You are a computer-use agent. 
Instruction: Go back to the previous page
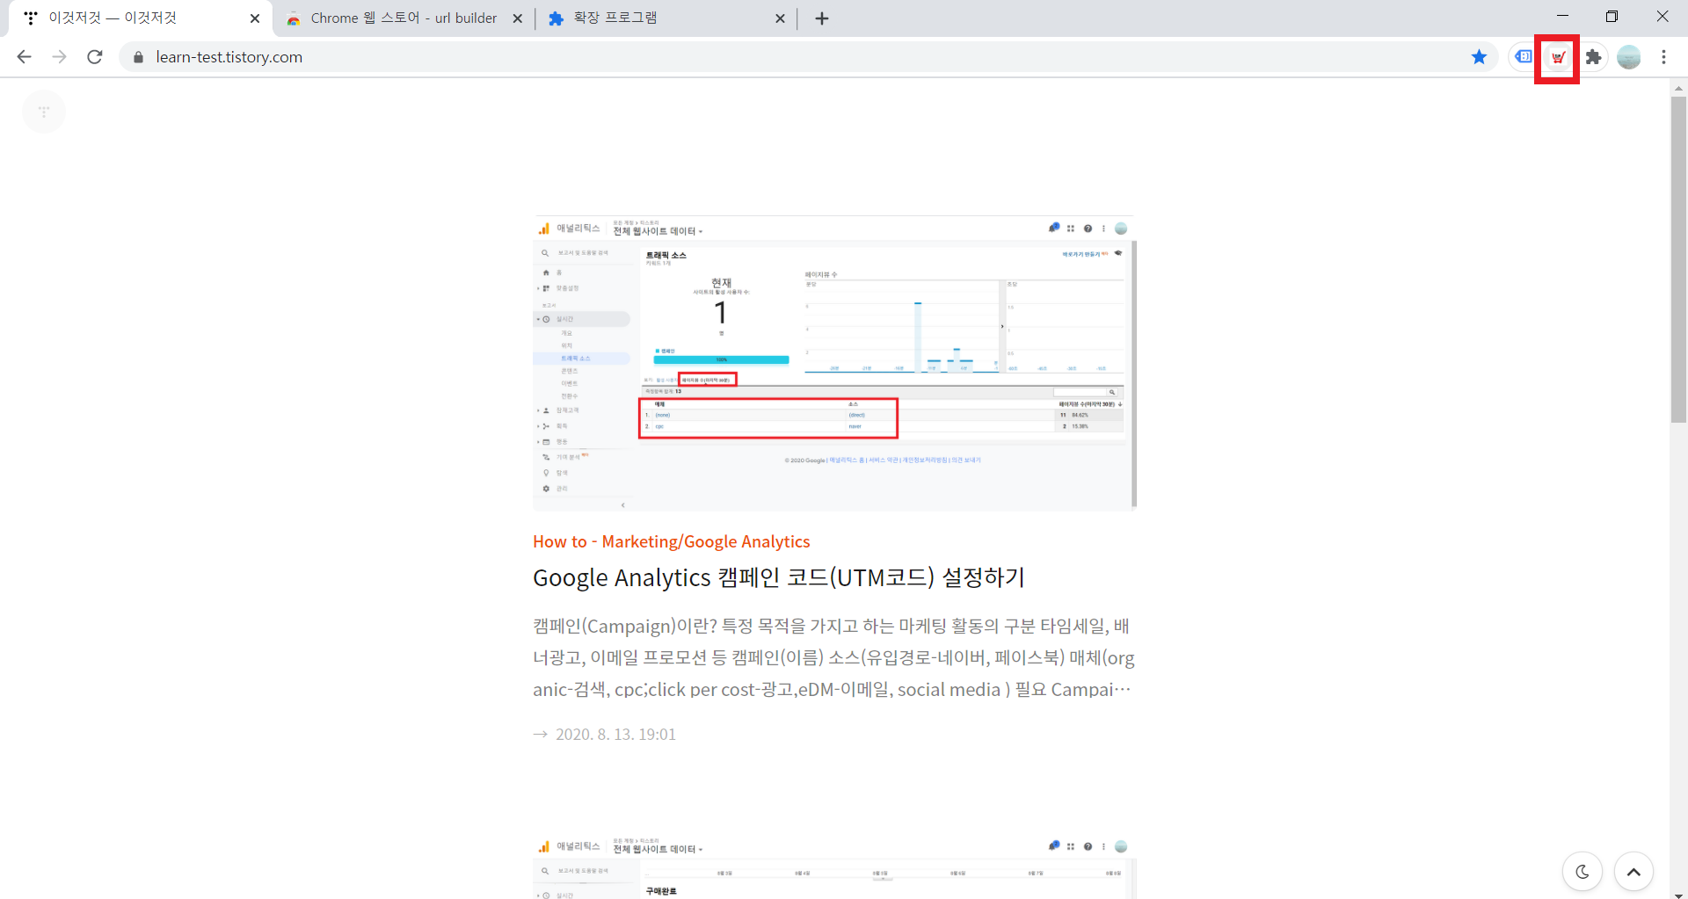pos(24,57)
